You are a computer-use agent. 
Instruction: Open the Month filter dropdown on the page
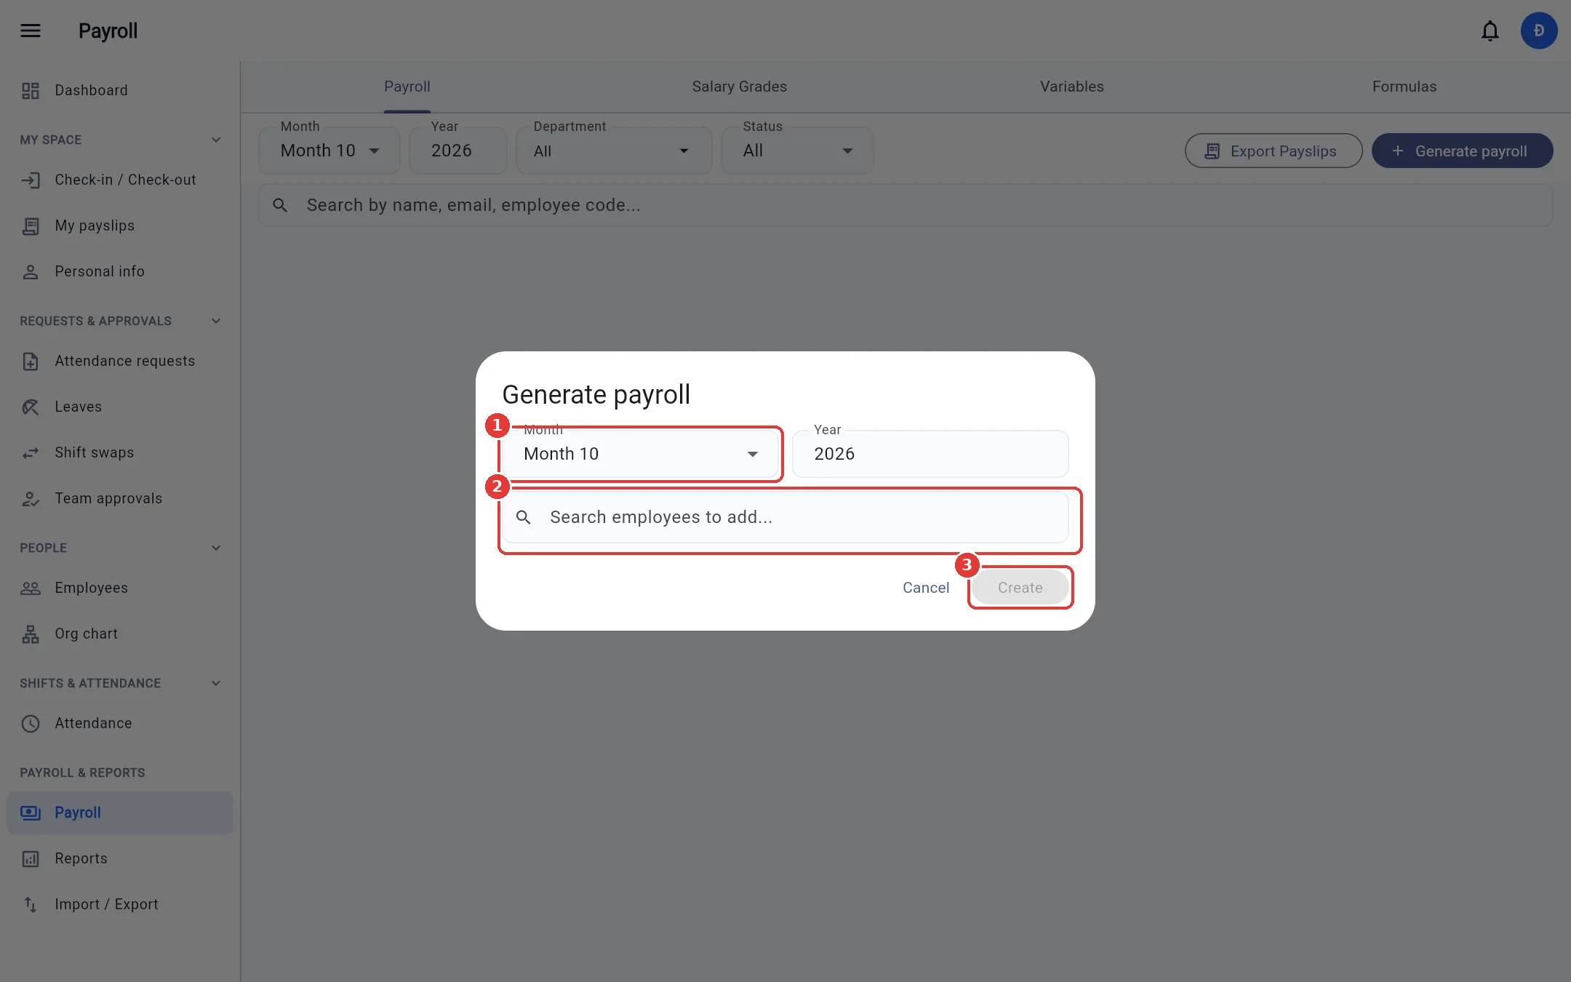coord(329,151)
